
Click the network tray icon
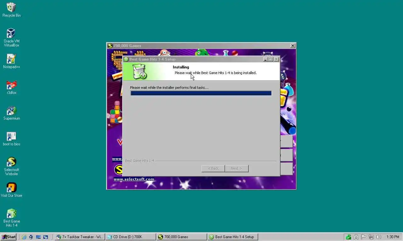371,237
